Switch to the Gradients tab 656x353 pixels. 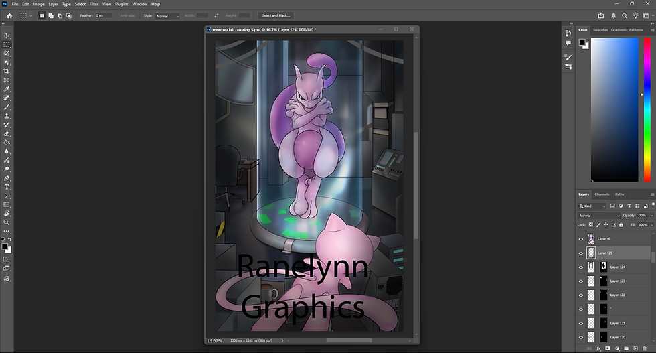click(619, 30)
